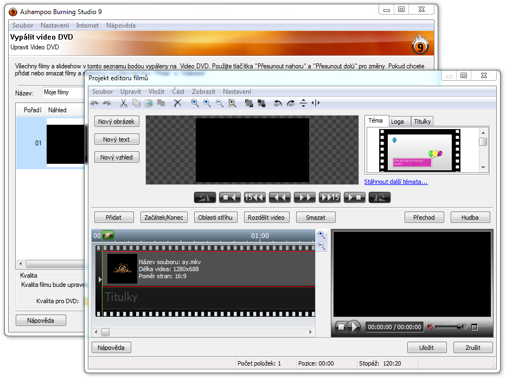This screenshot has height=378, width=506.
Task: Click the copy icon in editor toolbar
Action: pyautogui.click(x=136, y=103)
